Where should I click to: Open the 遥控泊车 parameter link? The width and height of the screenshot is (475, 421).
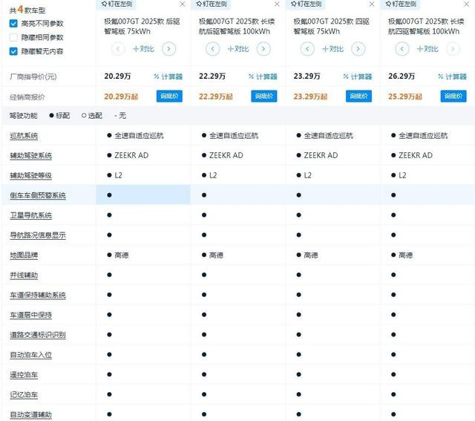click(x=24, y=375)
